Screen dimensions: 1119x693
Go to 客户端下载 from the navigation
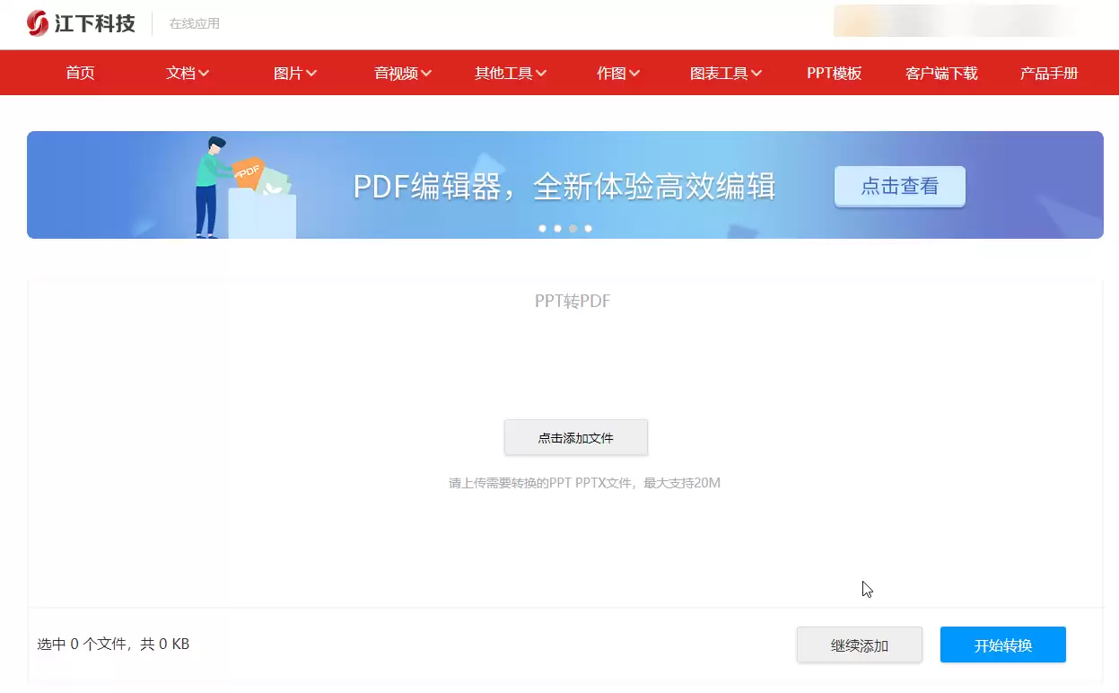(940, 73)
